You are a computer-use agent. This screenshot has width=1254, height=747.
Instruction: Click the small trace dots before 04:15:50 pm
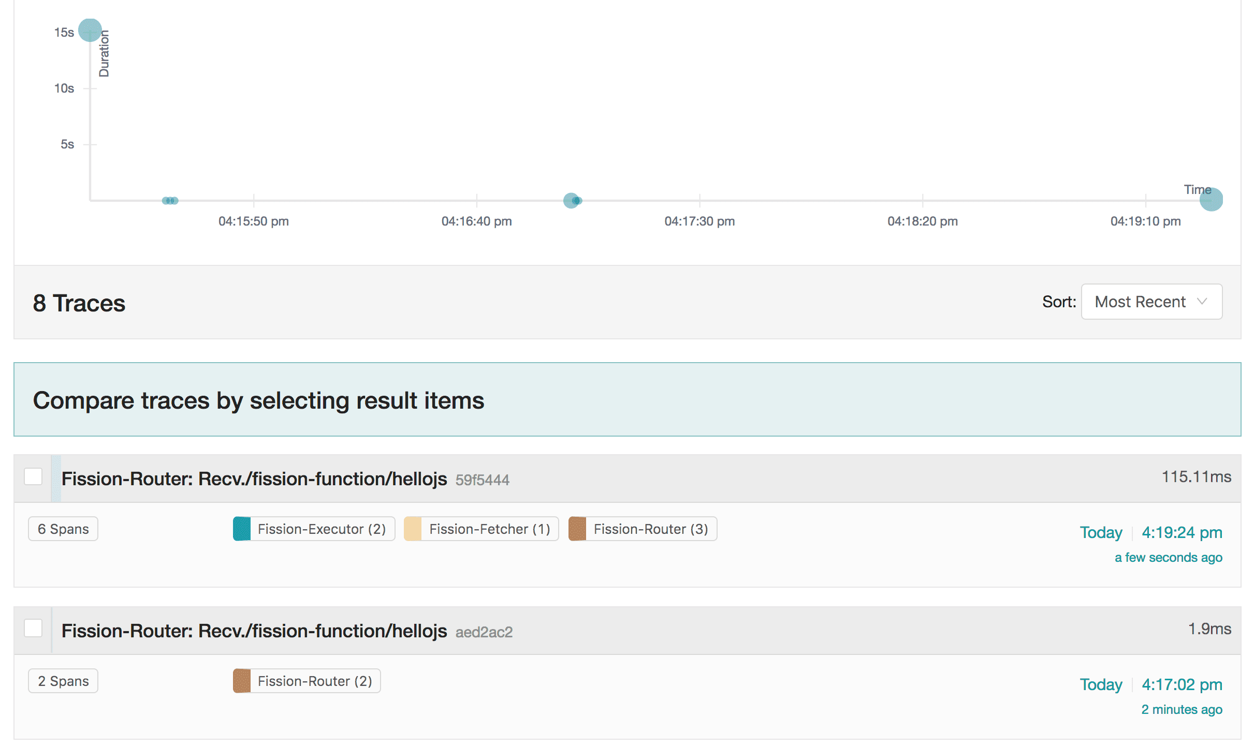point(170,201)
